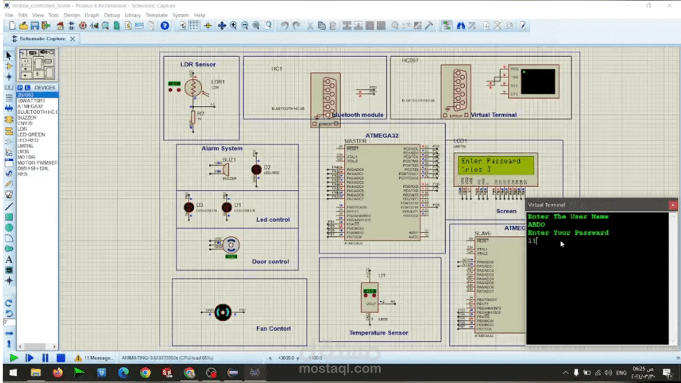Open the System menu
This screenshot has height=383, width=681.
(x=181, y=15)
